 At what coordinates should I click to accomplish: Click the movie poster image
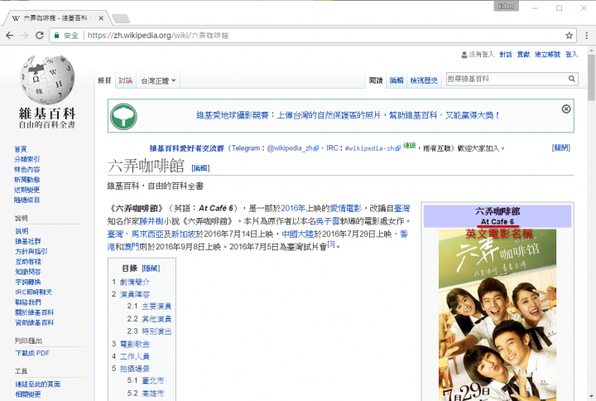tap(497, 315)
